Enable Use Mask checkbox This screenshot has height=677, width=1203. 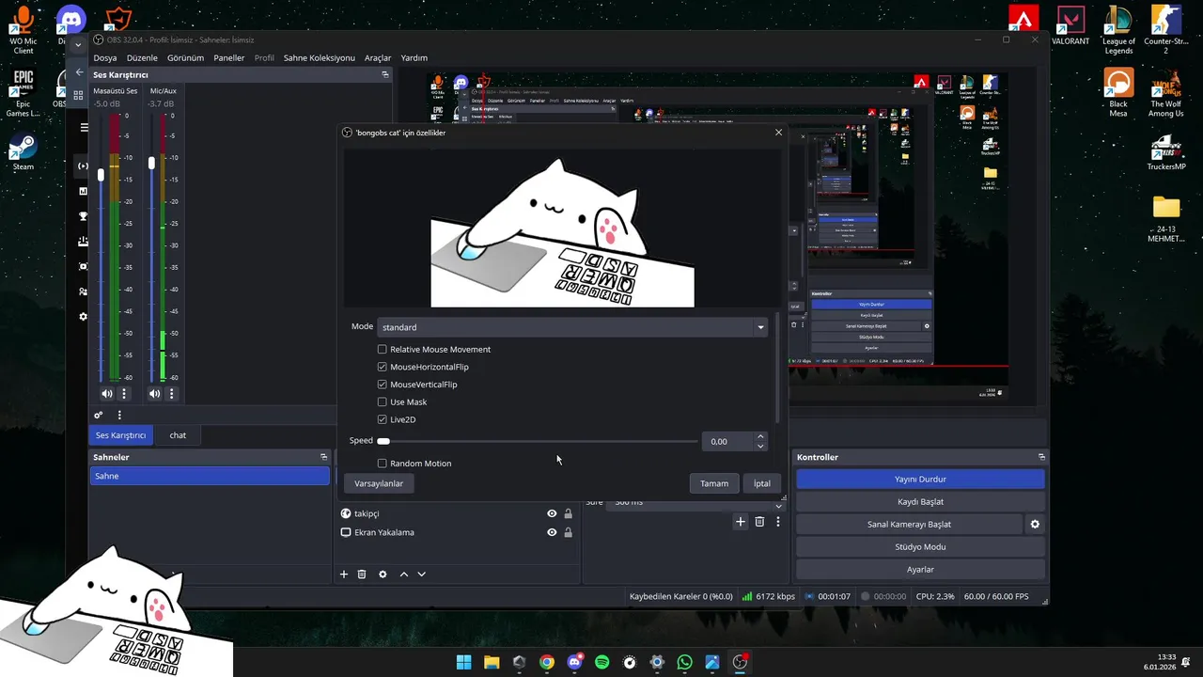[x=383, y=401]
